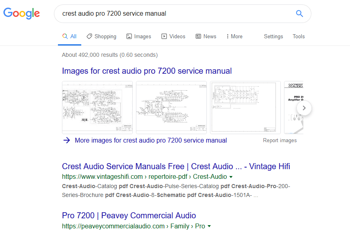Open the second schematic image thumbnail
350x232 pixels.
tap(171, 107)
